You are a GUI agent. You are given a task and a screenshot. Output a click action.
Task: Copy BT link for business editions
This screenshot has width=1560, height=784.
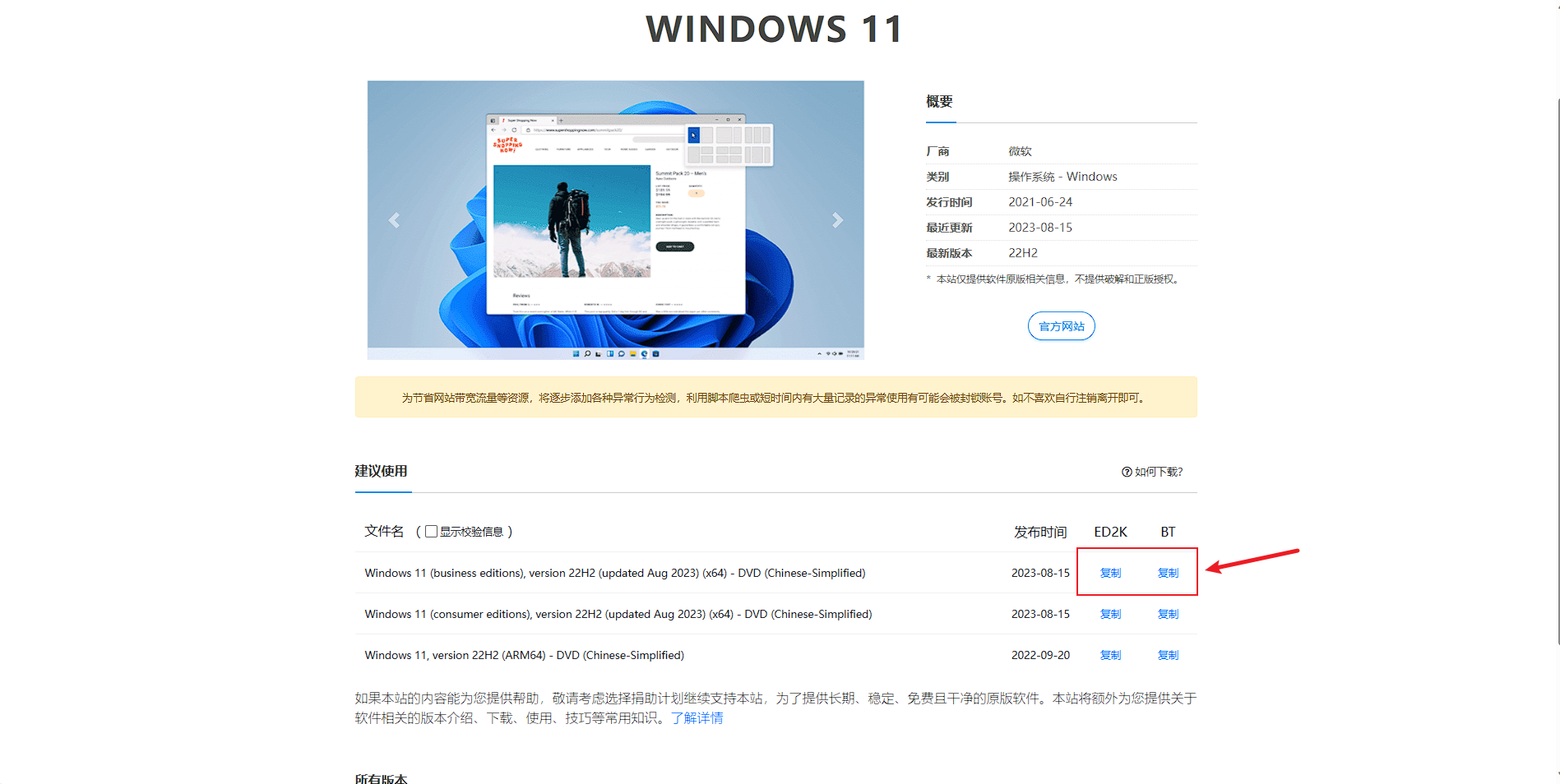tap(1168, 573)
